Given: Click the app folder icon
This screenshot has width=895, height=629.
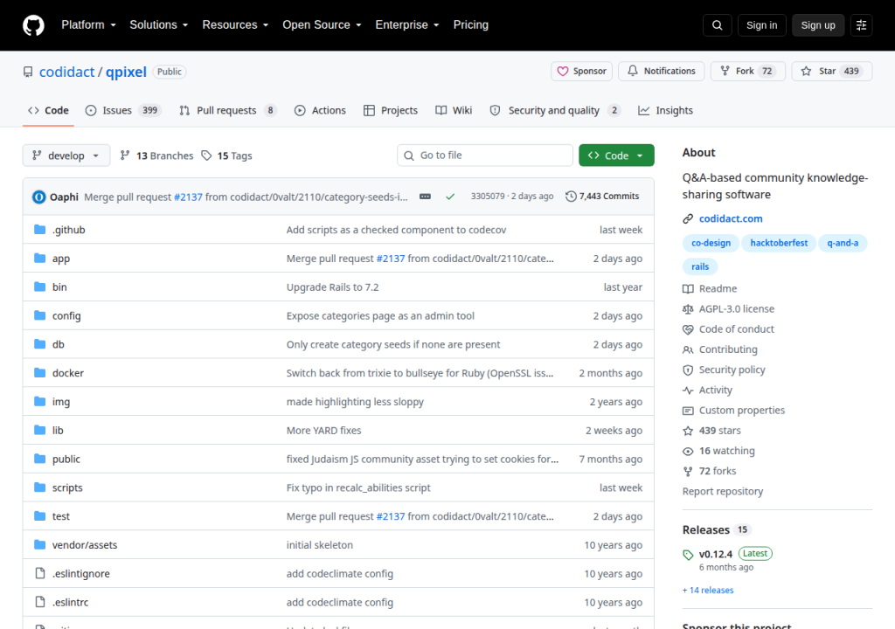Looking at the screenshot, I should click(39, 258).
